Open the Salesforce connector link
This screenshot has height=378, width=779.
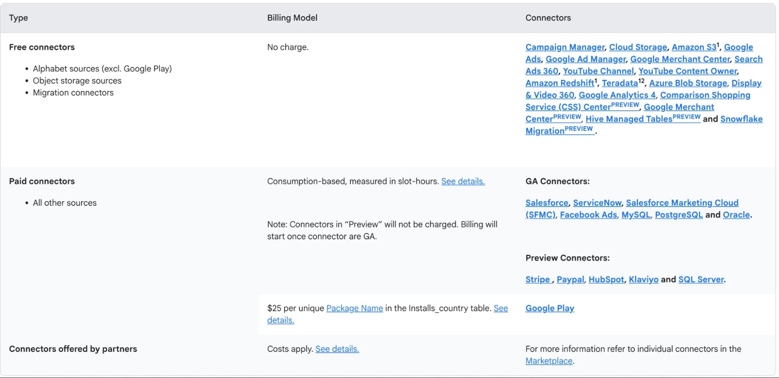(x=547, y=203)
